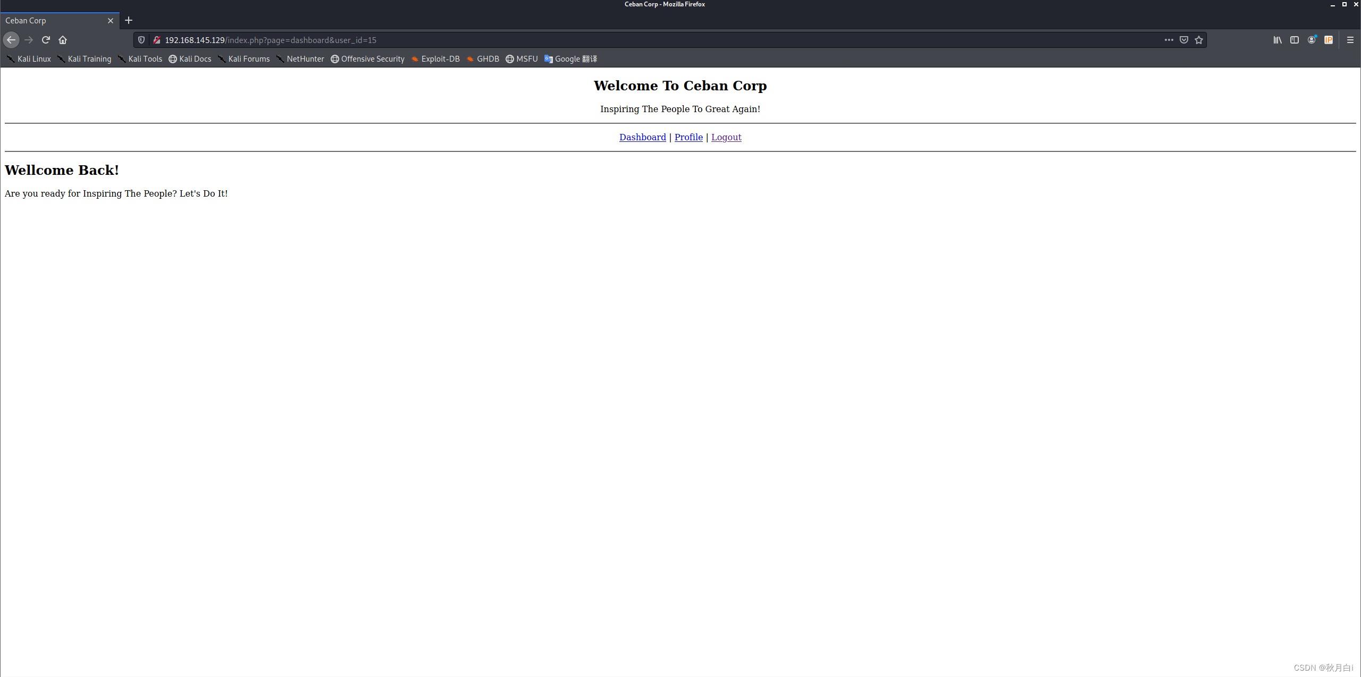Click the orange IP extension icon

[x=1329, y=40]
